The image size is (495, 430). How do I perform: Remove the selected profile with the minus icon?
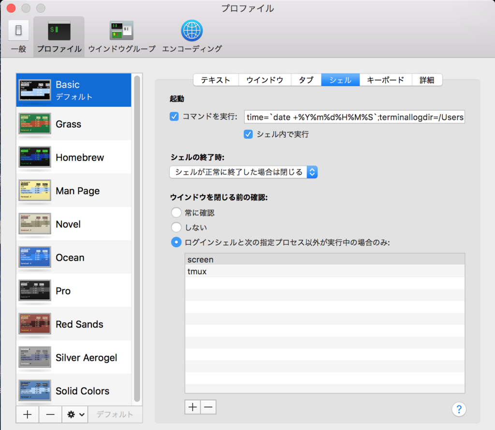50,415
